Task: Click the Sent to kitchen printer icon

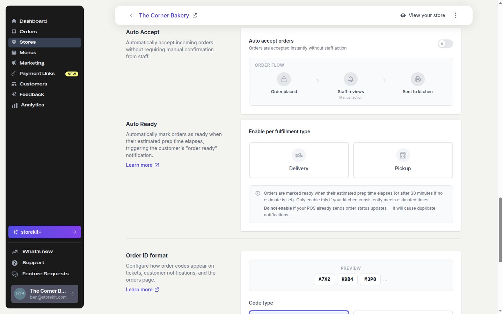Action: point(418,80)
